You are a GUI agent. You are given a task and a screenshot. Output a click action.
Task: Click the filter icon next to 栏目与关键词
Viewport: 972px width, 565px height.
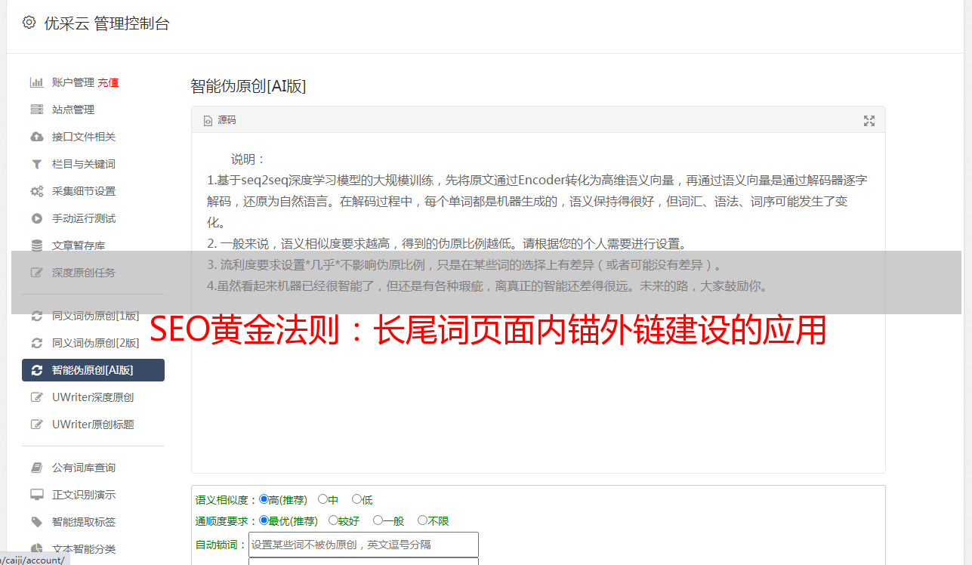point(36,164)
